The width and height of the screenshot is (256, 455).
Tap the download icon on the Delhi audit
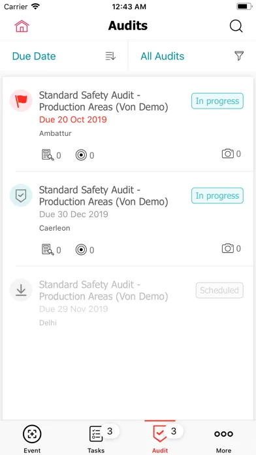pyautogui.click(x=21, y=290)
